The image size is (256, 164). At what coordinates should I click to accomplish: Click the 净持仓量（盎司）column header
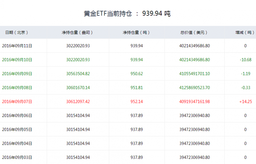[77, 33]
